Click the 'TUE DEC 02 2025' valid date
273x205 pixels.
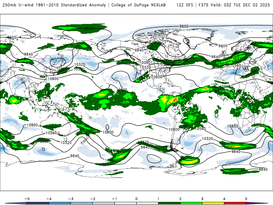(x=251, y=5)
